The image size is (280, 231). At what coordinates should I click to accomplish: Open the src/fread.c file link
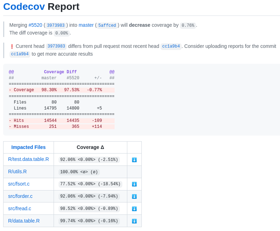pos(19,208)
